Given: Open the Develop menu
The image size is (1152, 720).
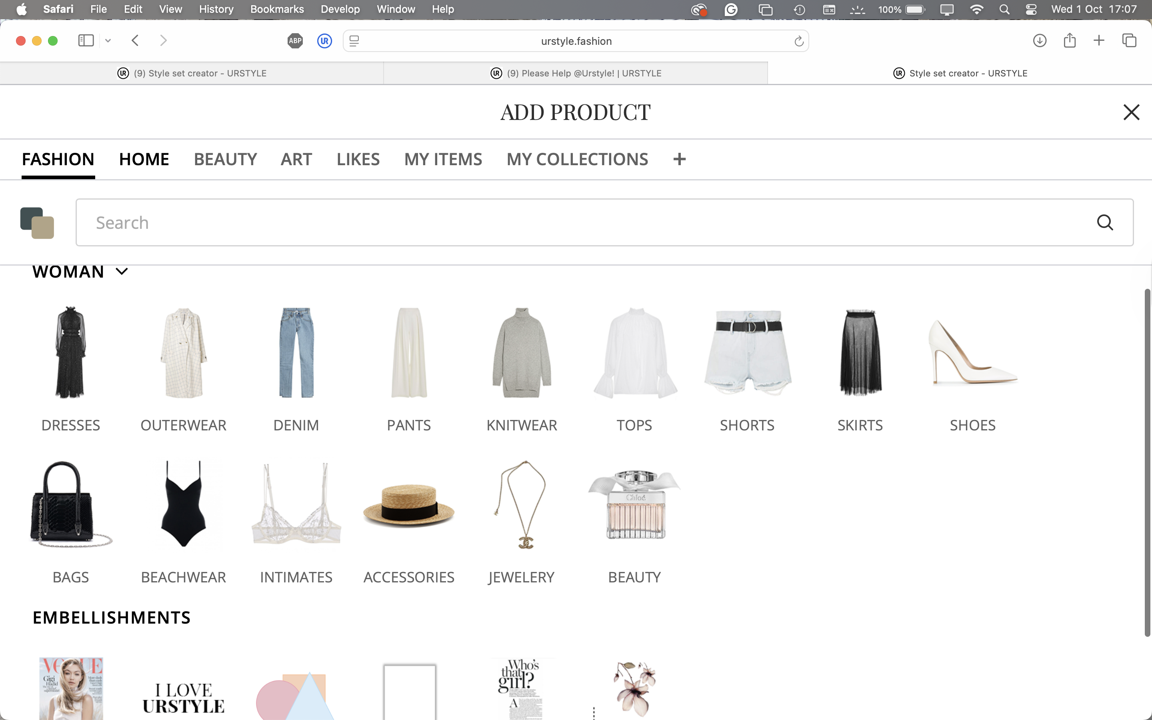Looking at the screenshot, I should coord(340,9).
